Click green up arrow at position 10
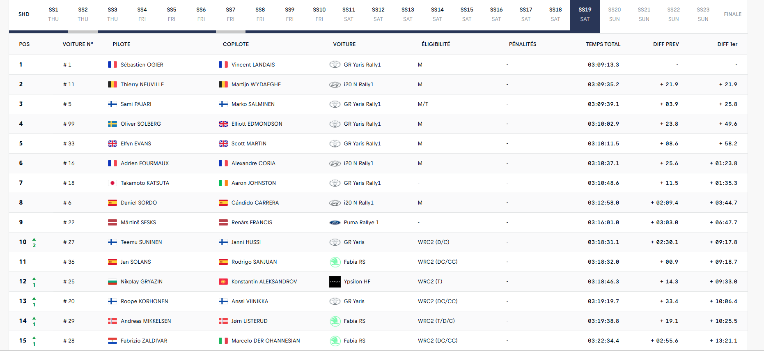764x352 pixels. point(34,239)
